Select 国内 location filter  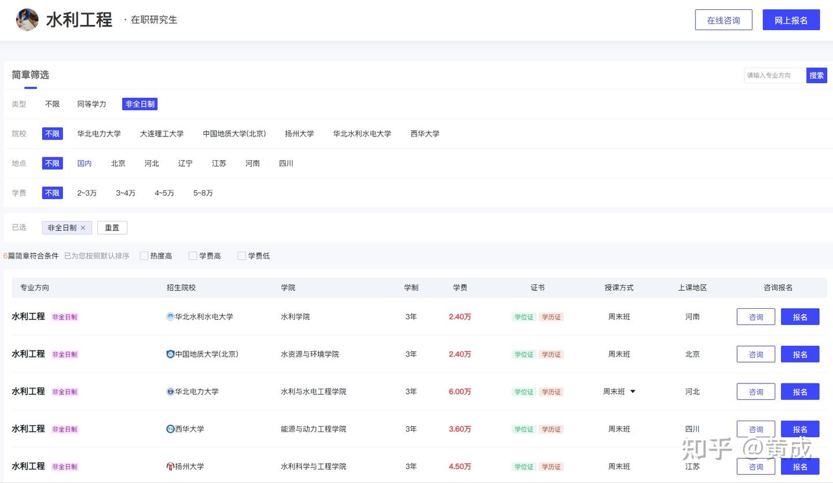click(84, 163)
